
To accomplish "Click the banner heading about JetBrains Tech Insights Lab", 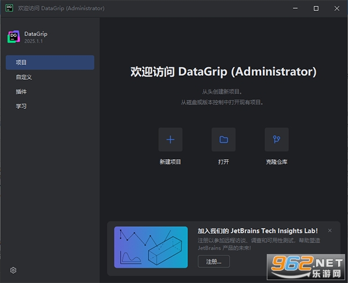I will tap(258, 231).
